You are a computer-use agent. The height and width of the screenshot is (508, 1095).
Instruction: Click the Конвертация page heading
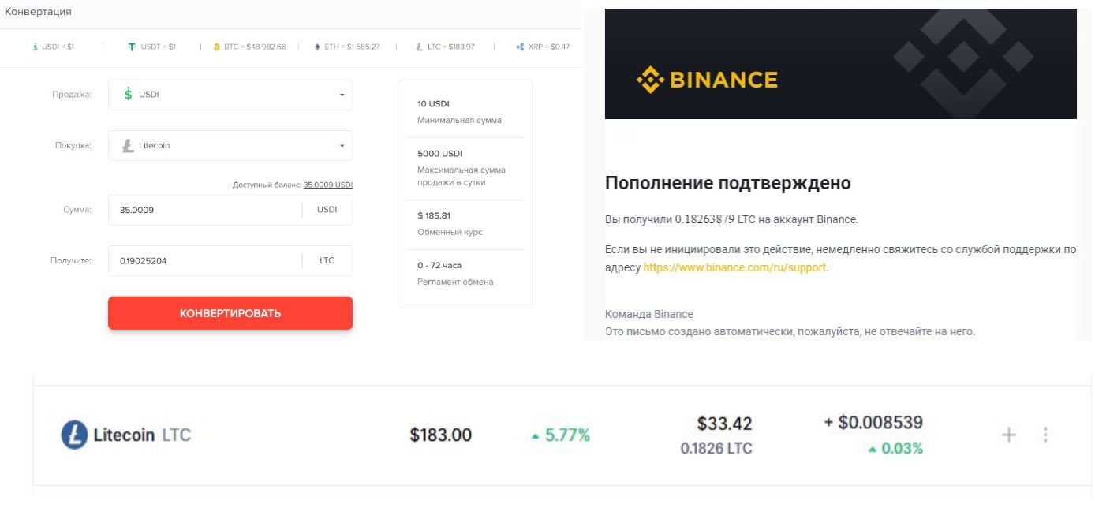[x=38, y=12]
